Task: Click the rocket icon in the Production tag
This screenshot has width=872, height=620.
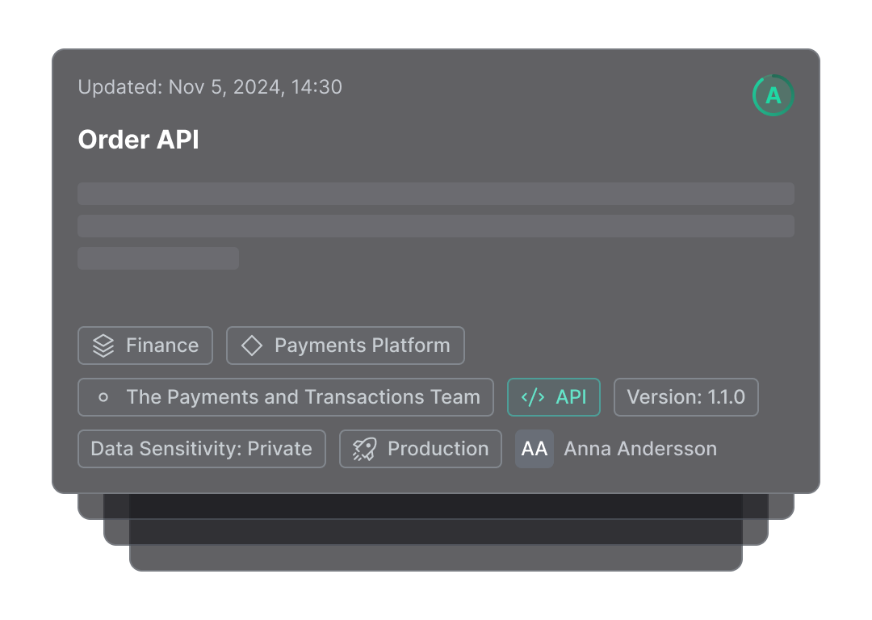Action: [365, 449]
